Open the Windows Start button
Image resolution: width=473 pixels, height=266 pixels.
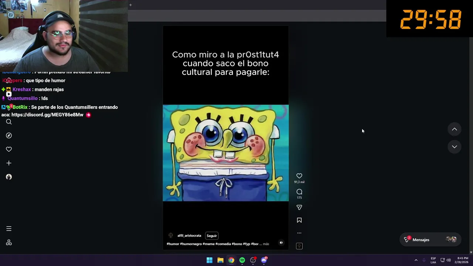210,260
